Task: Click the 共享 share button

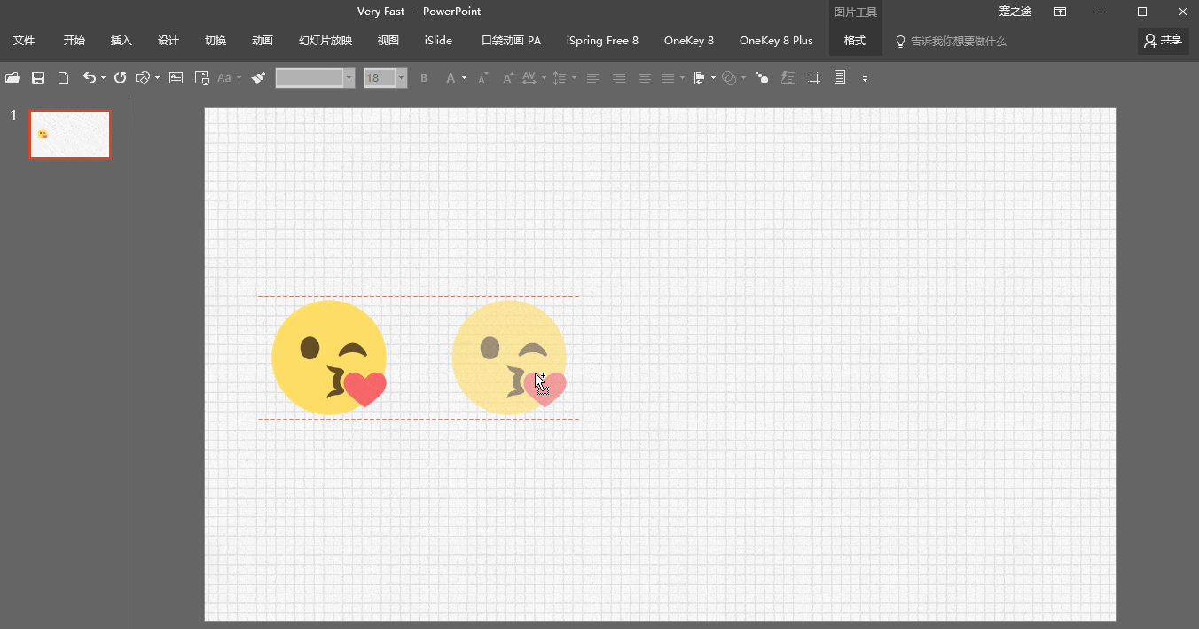Action: click(x=1163, y=41)
